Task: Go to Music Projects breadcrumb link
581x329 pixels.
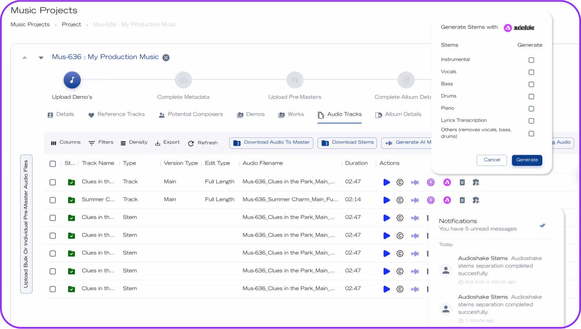Action: (30, 25)
